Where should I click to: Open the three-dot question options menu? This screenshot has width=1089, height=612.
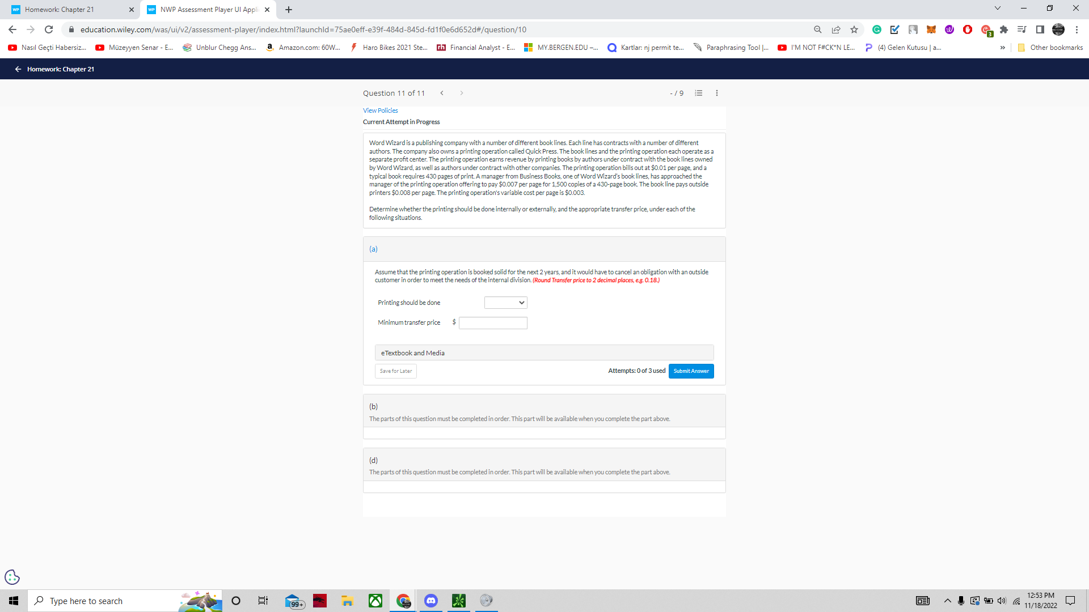tap(717, 93)
